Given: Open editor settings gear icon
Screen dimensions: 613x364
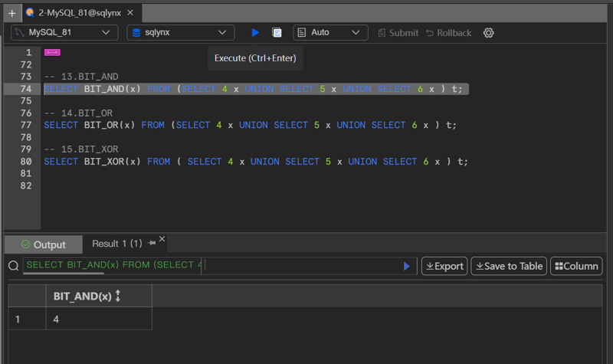Looking at the screenshot, I should pyautogui.click(x=488, y=33).
